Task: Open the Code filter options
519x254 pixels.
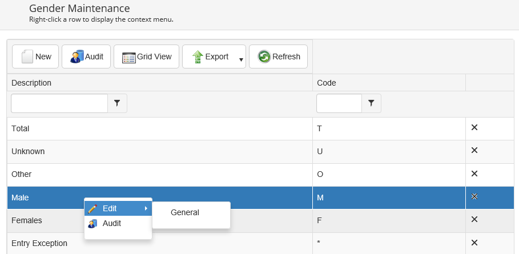Action: tap(371, 103)
